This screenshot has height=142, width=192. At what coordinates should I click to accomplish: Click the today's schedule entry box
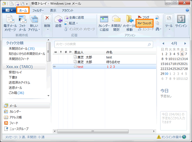point(174,121)
